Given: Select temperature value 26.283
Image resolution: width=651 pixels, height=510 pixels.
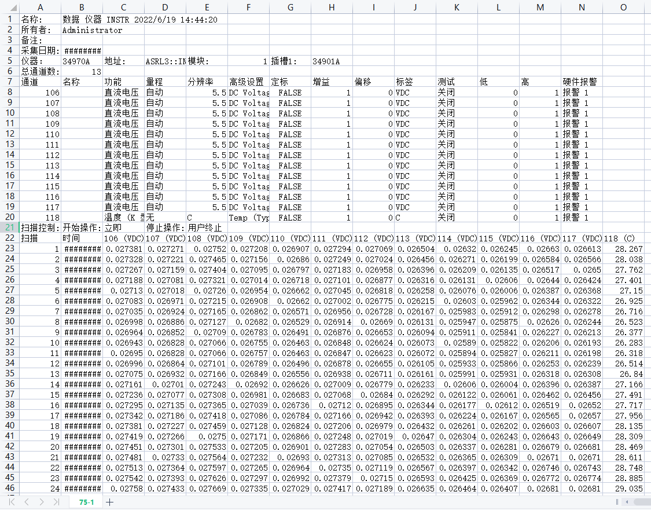Looking at the screenshot, I should point(623,342).
